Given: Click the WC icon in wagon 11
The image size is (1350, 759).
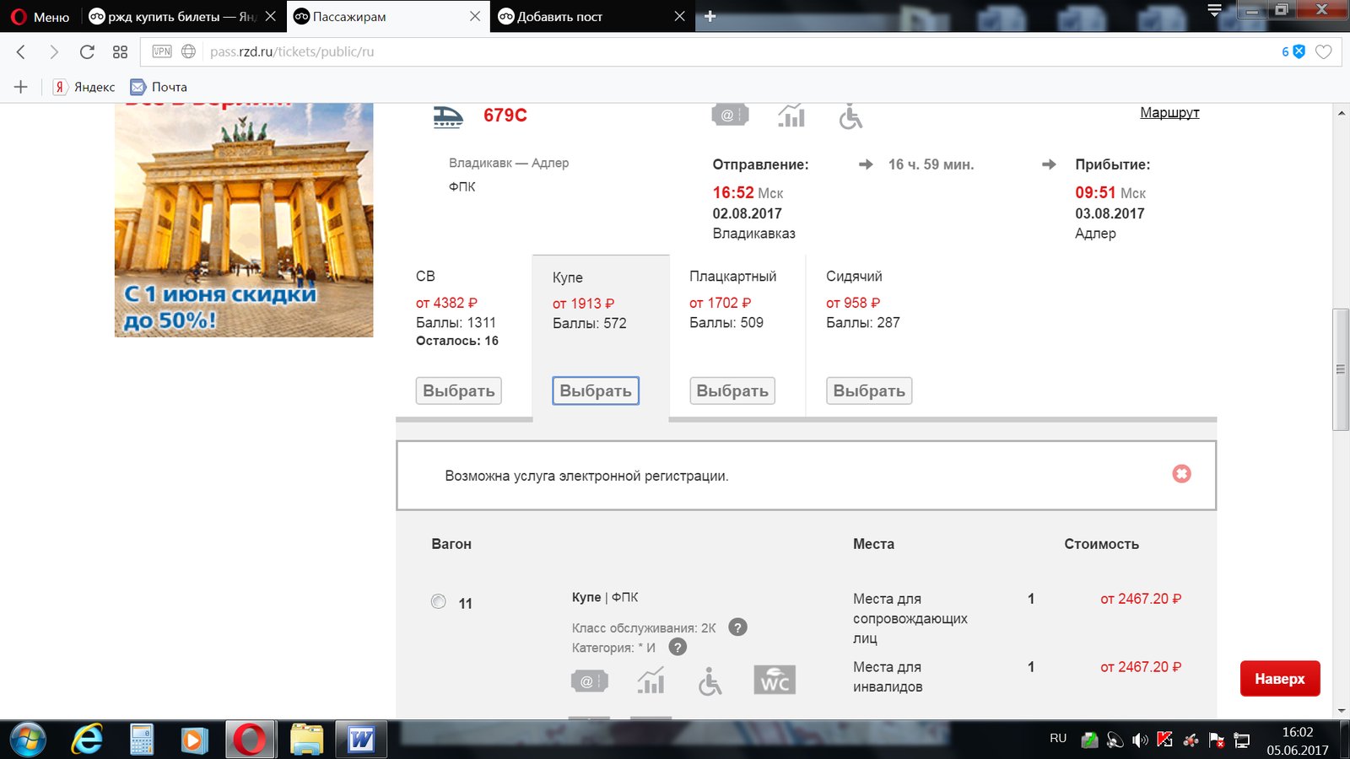Looking at the screenshot, I should coord(774,681).
